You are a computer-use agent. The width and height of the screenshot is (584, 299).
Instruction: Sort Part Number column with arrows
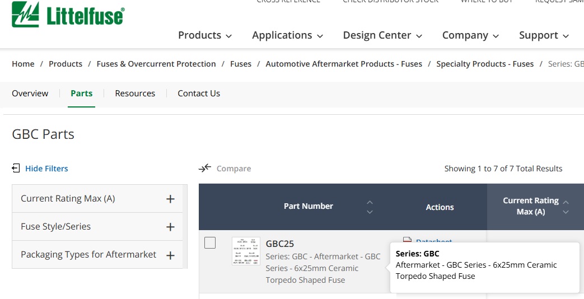coord(370,207)
